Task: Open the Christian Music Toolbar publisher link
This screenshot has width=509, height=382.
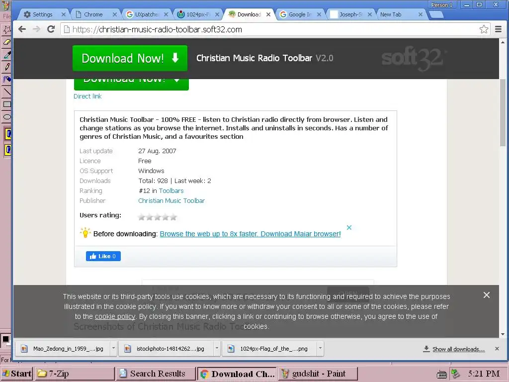Action: (171, 201)
